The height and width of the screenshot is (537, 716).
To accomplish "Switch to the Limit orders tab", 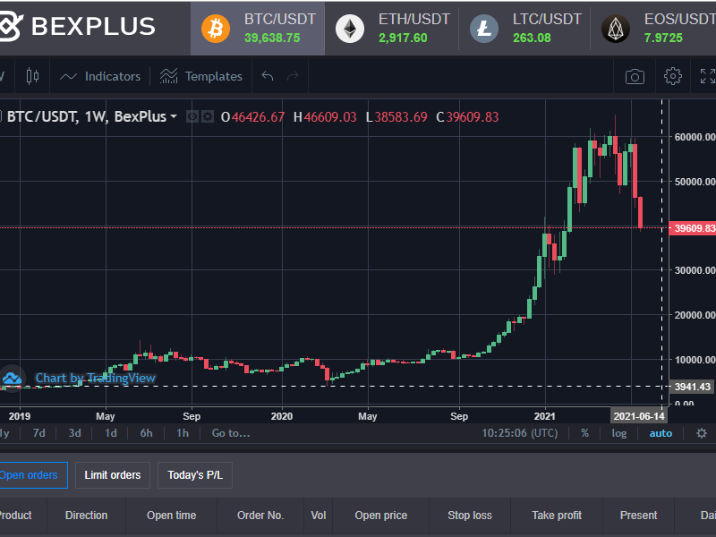I will (x=113, y=475).
